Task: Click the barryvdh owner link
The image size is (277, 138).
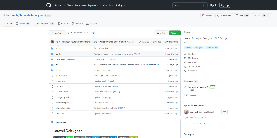Action: (12, 15)
